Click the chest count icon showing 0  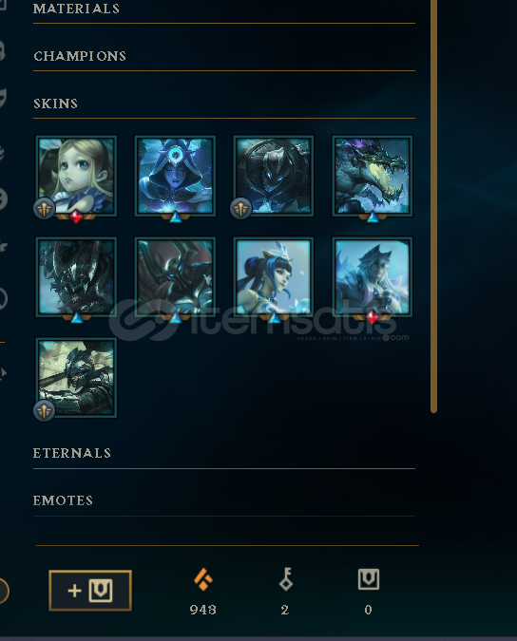369,579
